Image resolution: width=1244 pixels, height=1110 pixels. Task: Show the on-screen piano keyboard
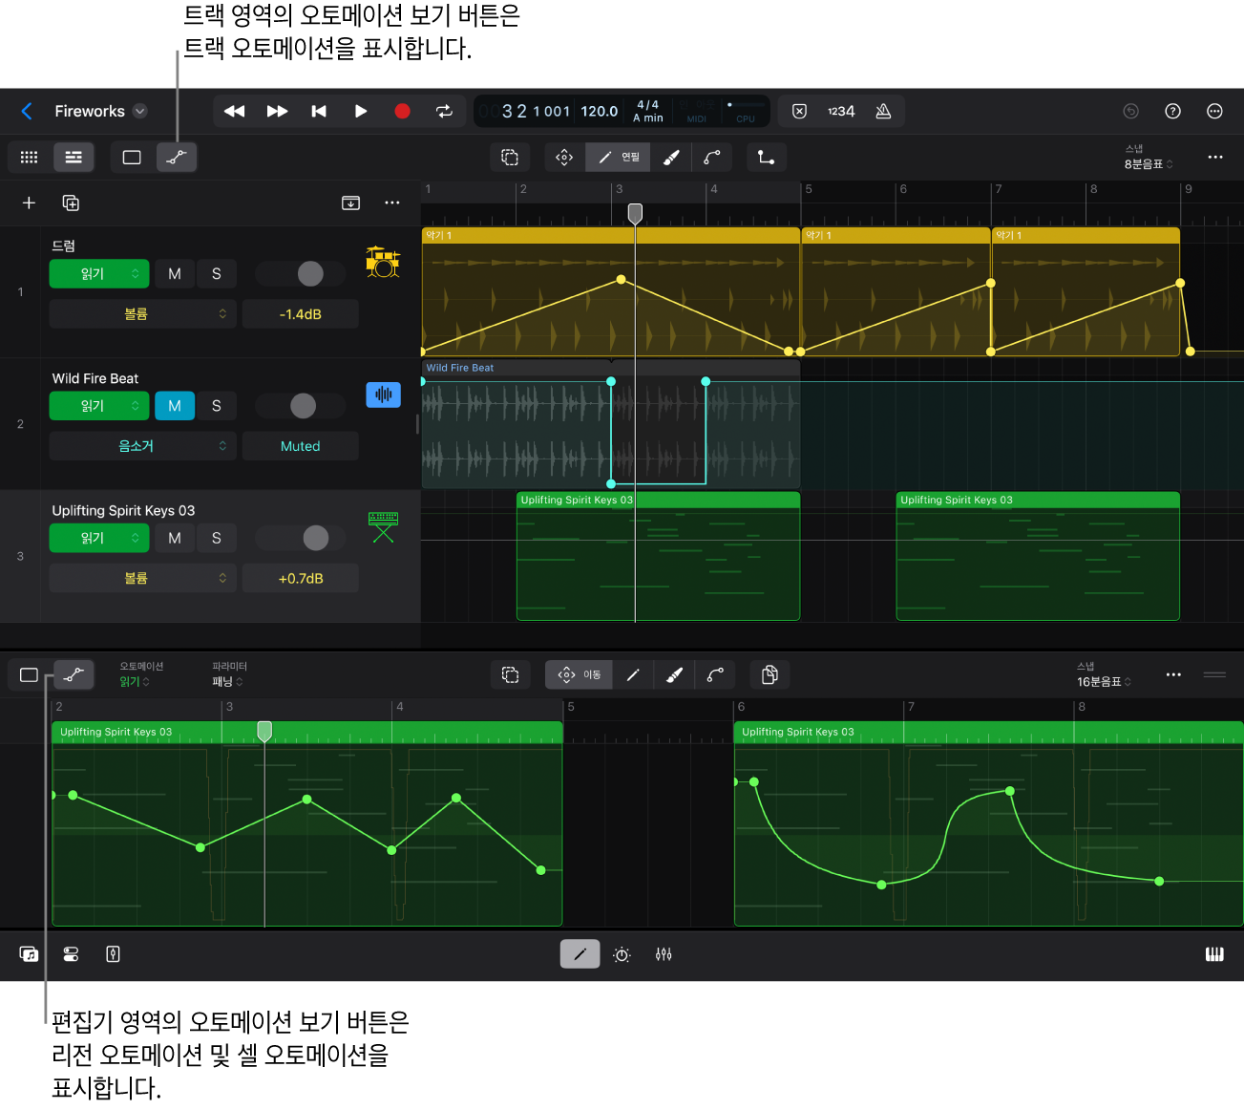tap(1214, 954)
